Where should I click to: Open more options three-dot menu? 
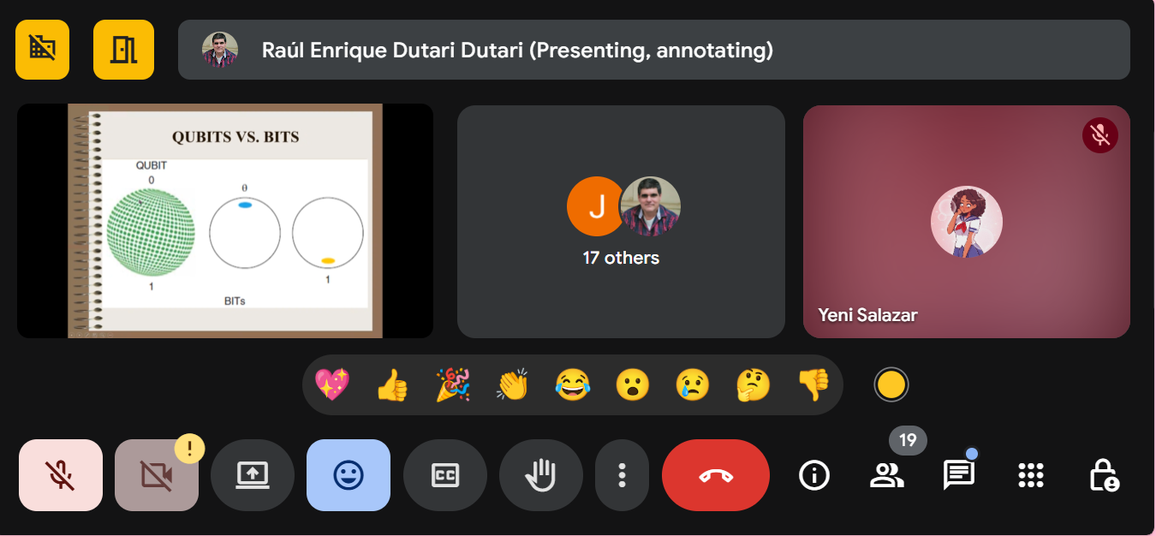[623, 475]
